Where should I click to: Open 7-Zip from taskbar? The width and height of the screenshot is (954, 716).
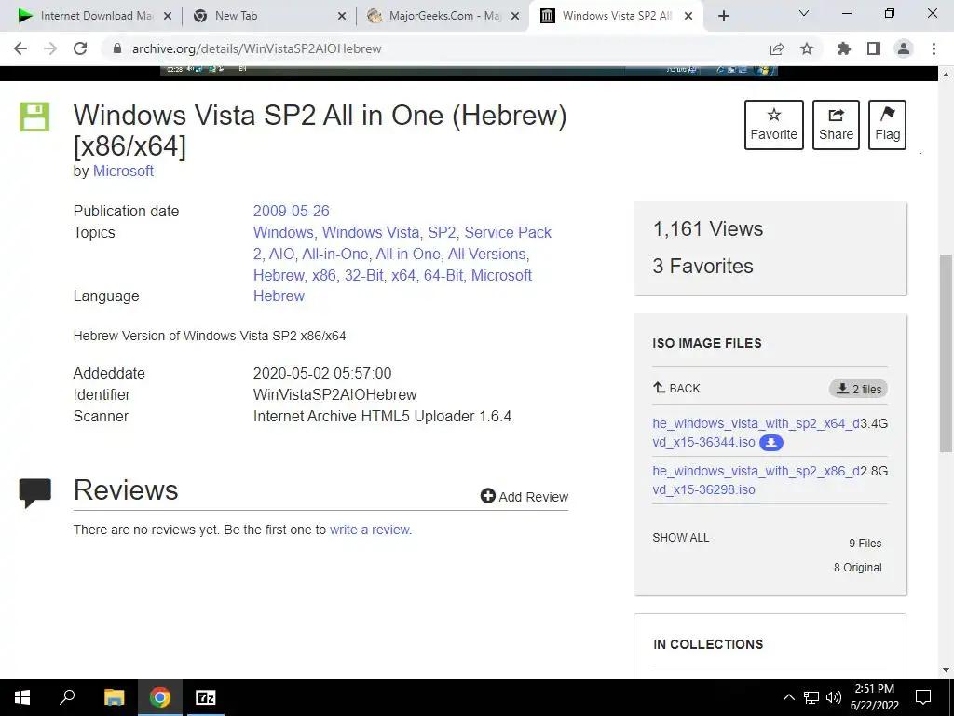pos(205,697)
